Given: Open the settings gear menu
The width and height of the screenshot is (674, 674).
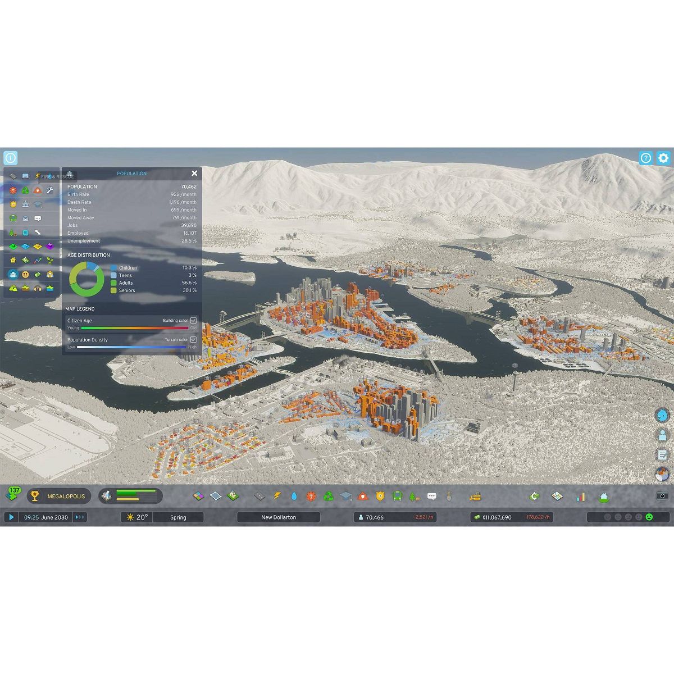Looking at the screenshot, I should pyautogui.click(x=663, y=158).
